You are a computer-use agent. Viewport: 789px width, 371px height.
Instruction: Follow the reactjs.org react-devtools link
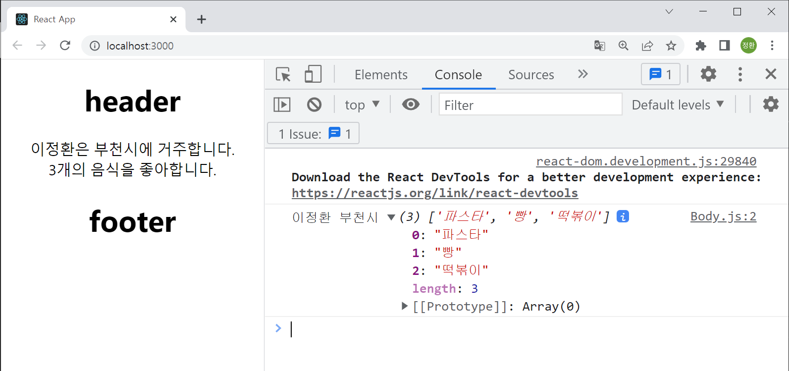point(435,193)
